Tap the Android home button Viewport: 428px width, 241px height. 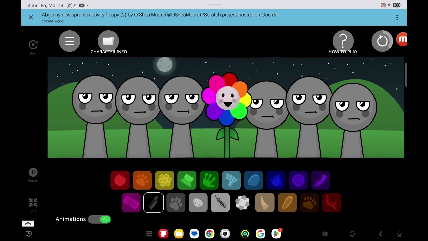point(352,234)
